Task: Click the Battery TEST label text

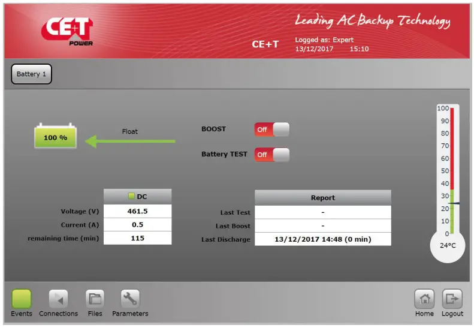Action: [224, 154]
